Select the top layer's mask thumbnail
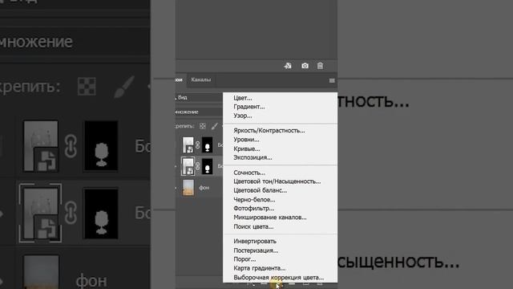 click(x=207, y=144)
